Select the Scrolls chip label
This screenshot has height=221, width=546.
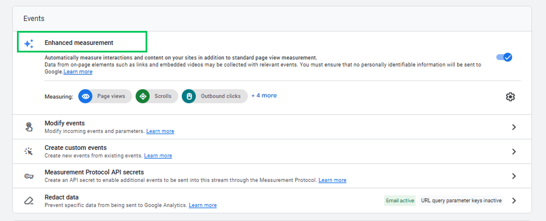[x=163, y=96]
